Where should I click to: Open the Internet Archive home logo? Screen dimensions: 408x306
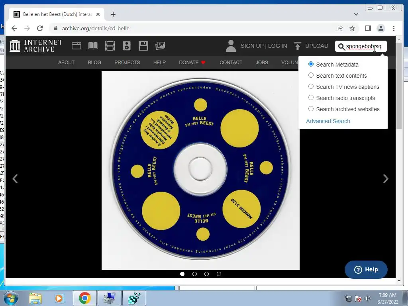pyautogui.click(x=36, y=46)
